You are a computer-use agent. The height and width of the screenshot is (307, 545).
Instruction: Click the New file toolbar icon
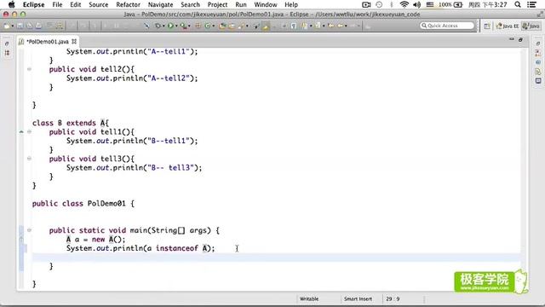click(7, 26)
